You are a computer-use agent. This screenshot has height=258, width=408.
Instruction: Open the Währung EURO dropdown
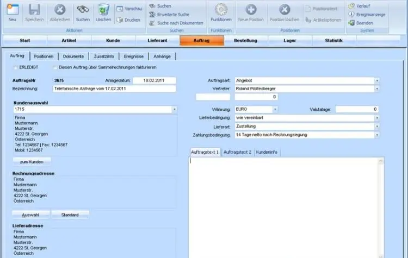pyautogui.click(x=275, y=109)
